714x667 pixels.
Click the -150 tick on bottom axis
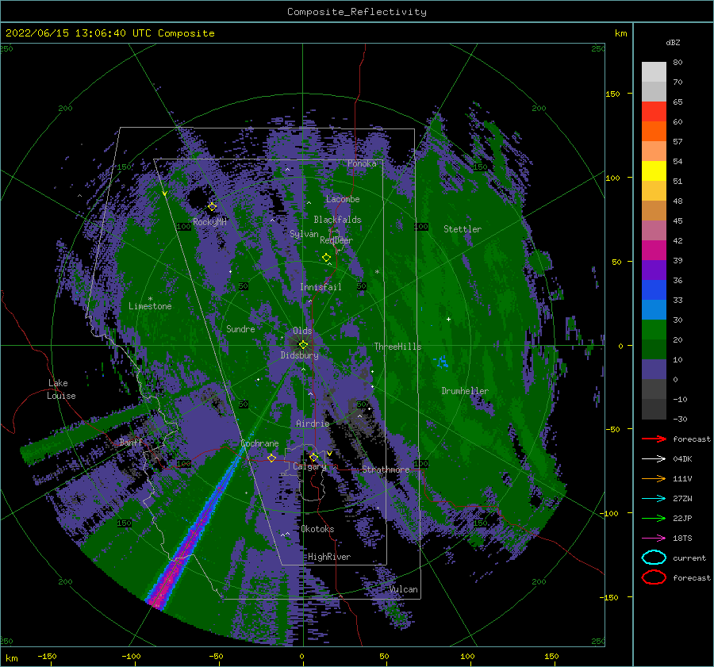click(47, 656)
